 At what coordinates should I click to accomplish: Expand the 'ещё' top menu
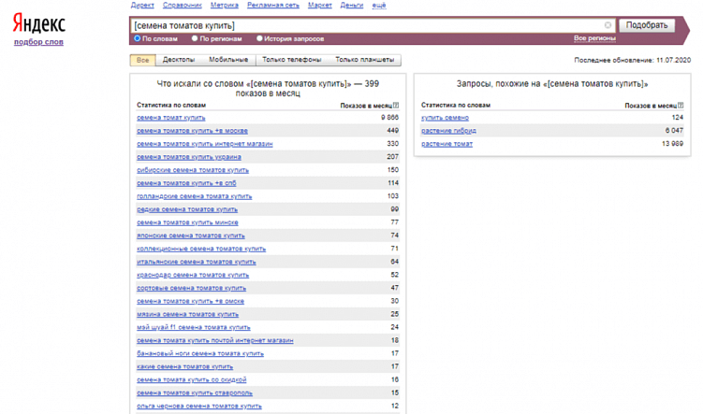click(379, 5)
